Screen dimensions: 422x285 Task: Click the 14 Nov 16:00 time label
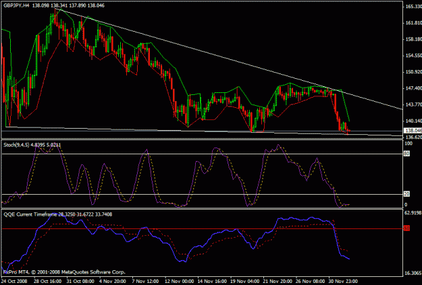(x=212, y=282)
